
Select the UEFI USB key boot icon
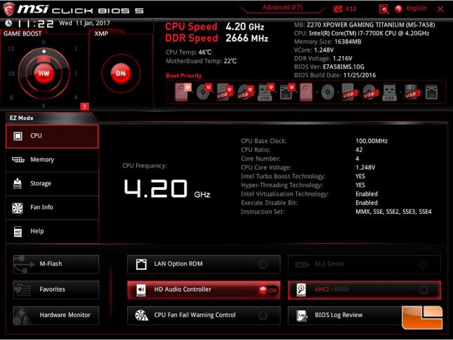point(265,92)
